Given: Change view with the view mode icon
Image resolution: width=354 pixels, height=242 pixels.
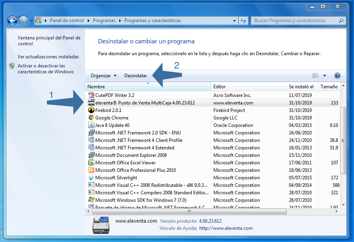Looking at the screenshot, I should 315,75.
